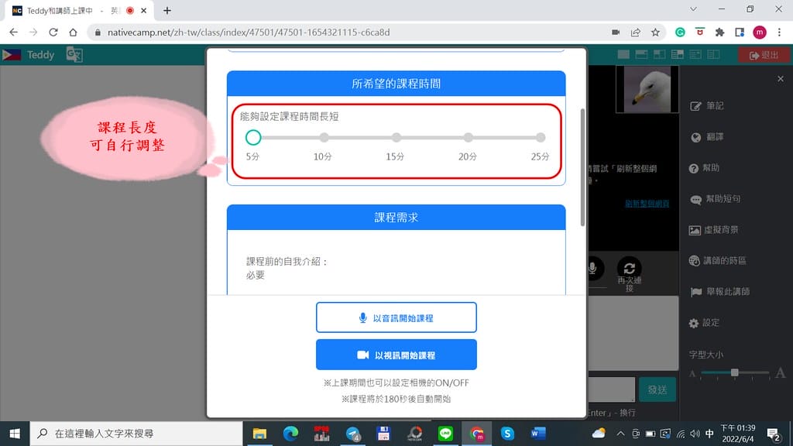The image size is (793, 446).
Task: Click the share page icon
Action: pos(635,33)
